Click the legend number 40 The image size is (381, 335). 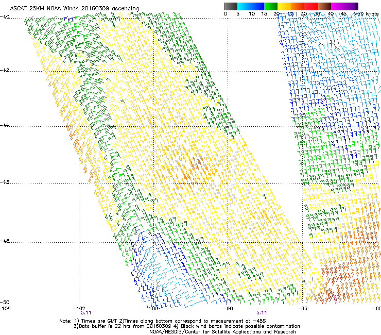(331, 14)
